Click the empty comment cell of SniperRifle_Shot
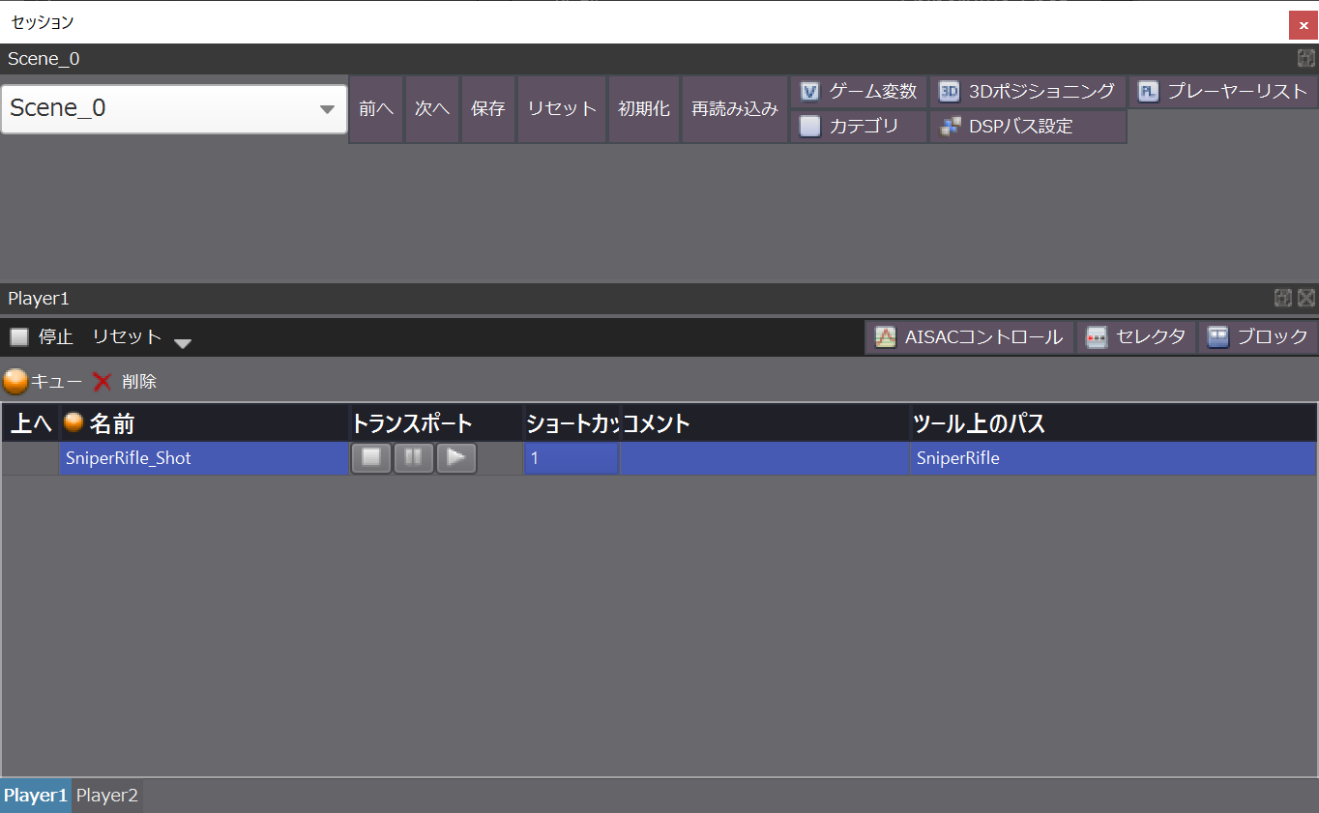 click(x=765, y=458)
